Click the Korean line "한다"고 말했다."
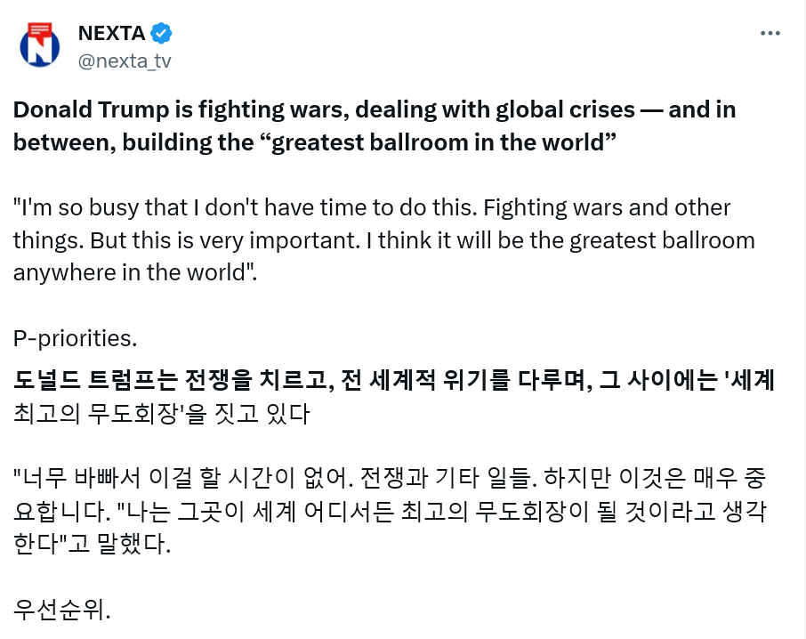This screenshot has height=639, width=806. click(92, 544)
